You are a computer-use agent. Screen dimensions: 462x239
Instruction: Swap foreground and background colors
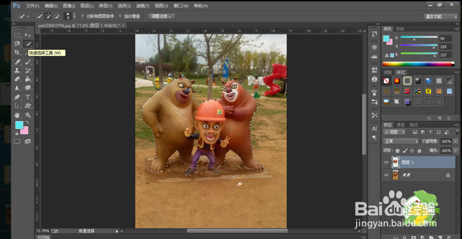point(27,122)
